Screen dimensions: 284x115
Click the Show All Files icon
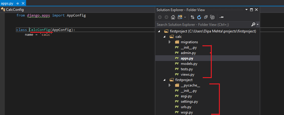(x=212, y=17)
